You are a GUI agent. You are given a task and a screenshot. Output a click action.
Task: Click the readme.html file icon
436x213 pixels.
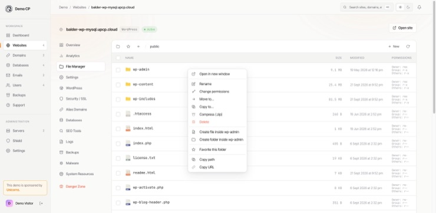pyautogui.click(x=128, y=173)
